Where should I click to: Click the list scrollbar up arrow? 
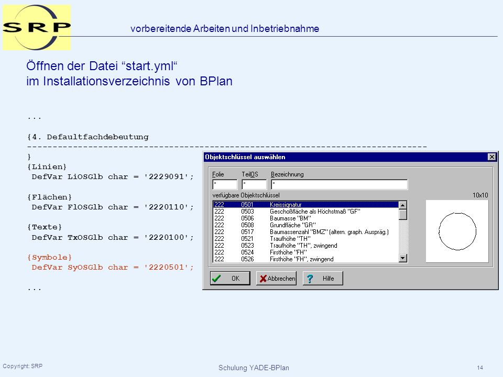(x=403, y=205)
